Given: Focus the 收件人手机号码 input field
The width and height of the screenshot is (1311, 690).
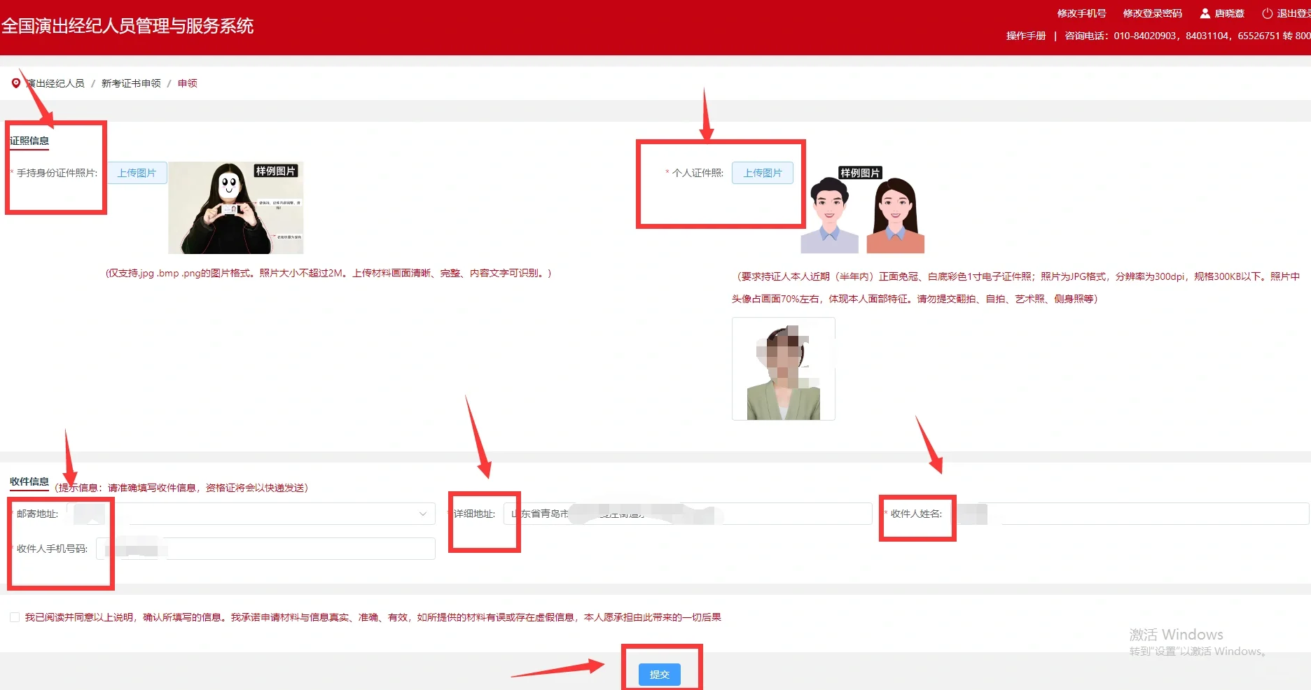Looking at the screenshot, I should coord(266,549).
